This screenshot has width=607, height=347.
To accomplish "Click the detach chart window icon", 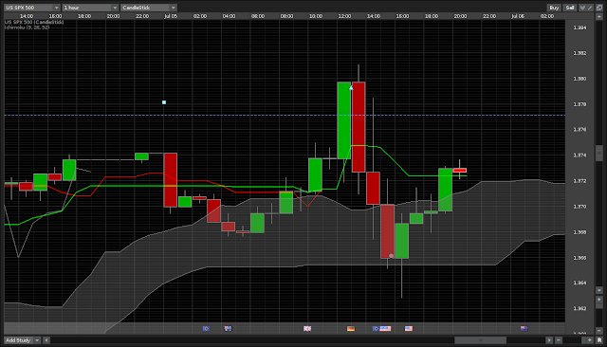I will (599, 8).
